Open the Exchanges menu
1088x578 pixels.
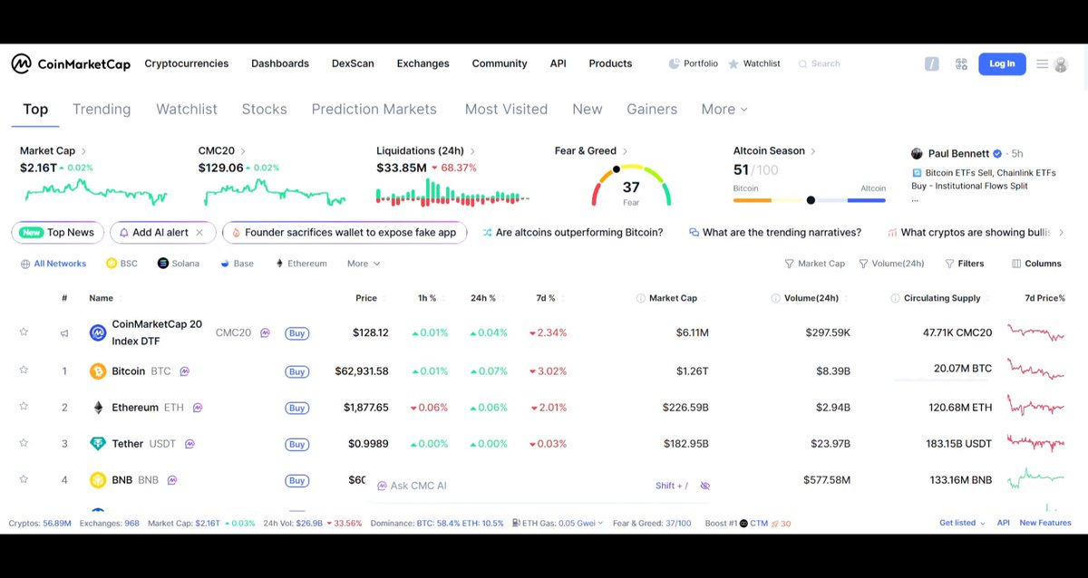coord(423,63)
